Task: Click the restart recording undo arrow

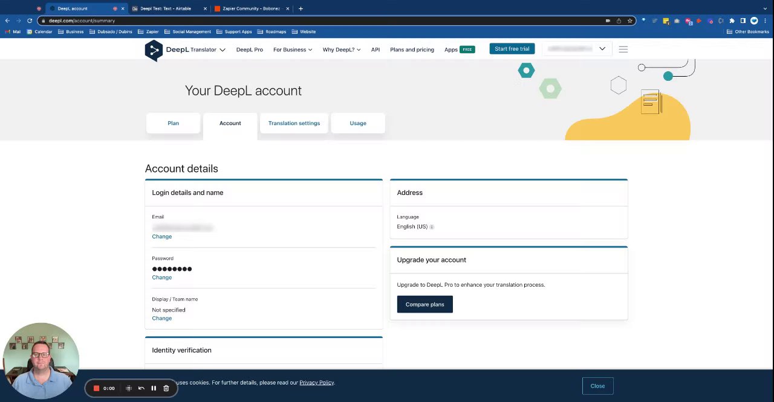Action: 141,388
